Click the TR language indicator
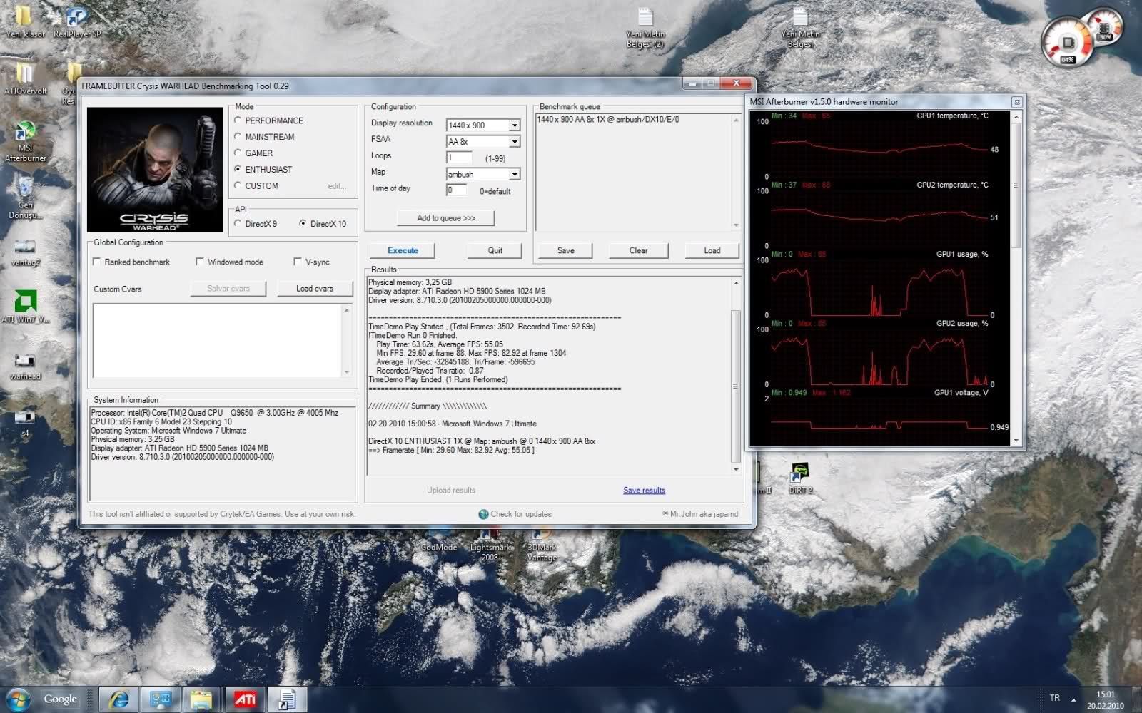Viewport: 1142px width, 713px height. click(1055, 698)
